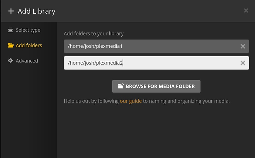
Task: Switch to the Advanced settings label
Action: click(x=27, y=61)
